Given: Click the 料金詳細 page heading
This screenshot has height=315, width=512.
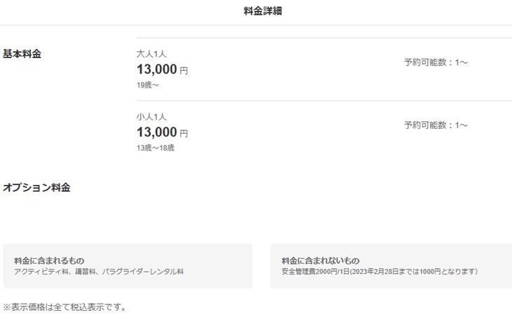Looking at the screenshot, I should coord(256,10).
